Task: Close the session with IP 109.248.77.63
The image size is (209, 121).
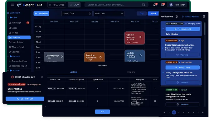Action: (155, 101)
